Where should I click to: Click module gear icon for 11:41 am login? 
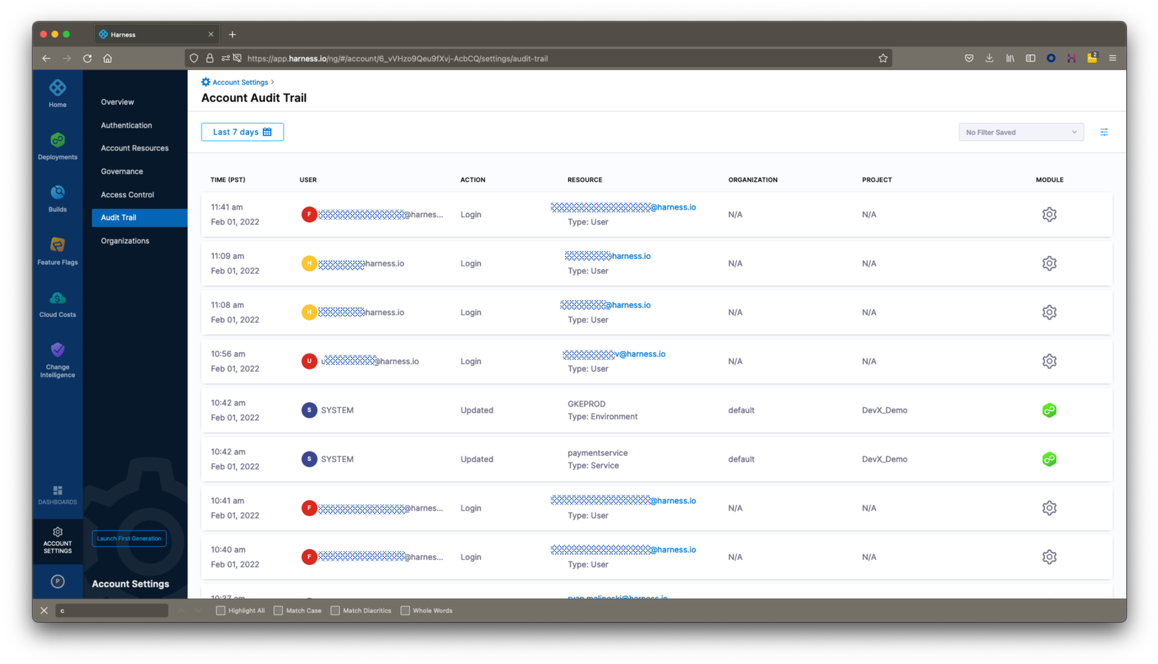click(1049, 215)
